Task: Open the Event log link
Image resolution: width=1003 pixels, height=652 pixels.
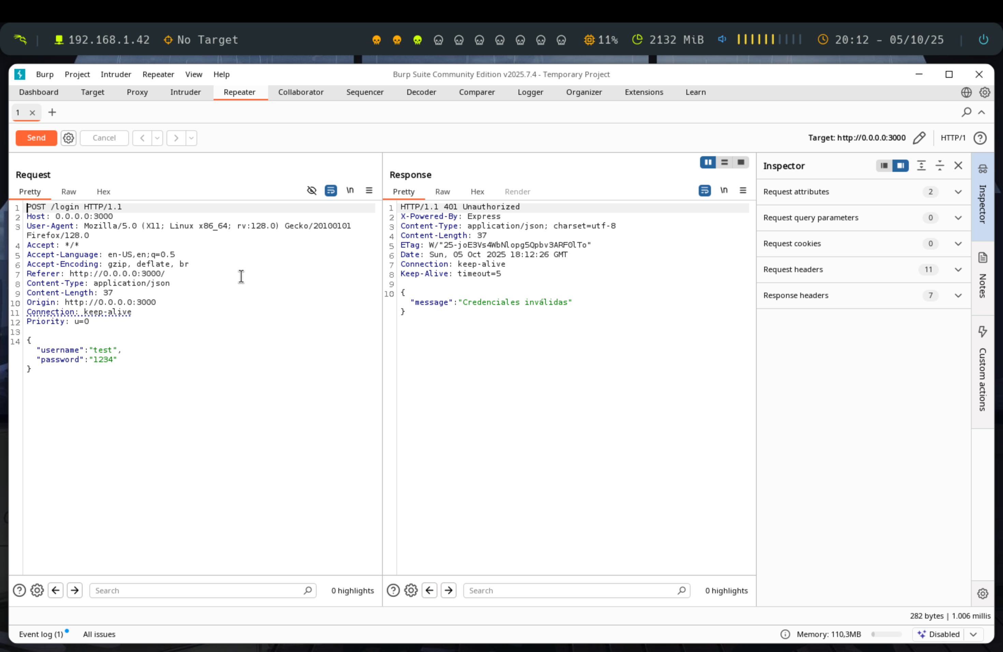Action: [41, 634]
